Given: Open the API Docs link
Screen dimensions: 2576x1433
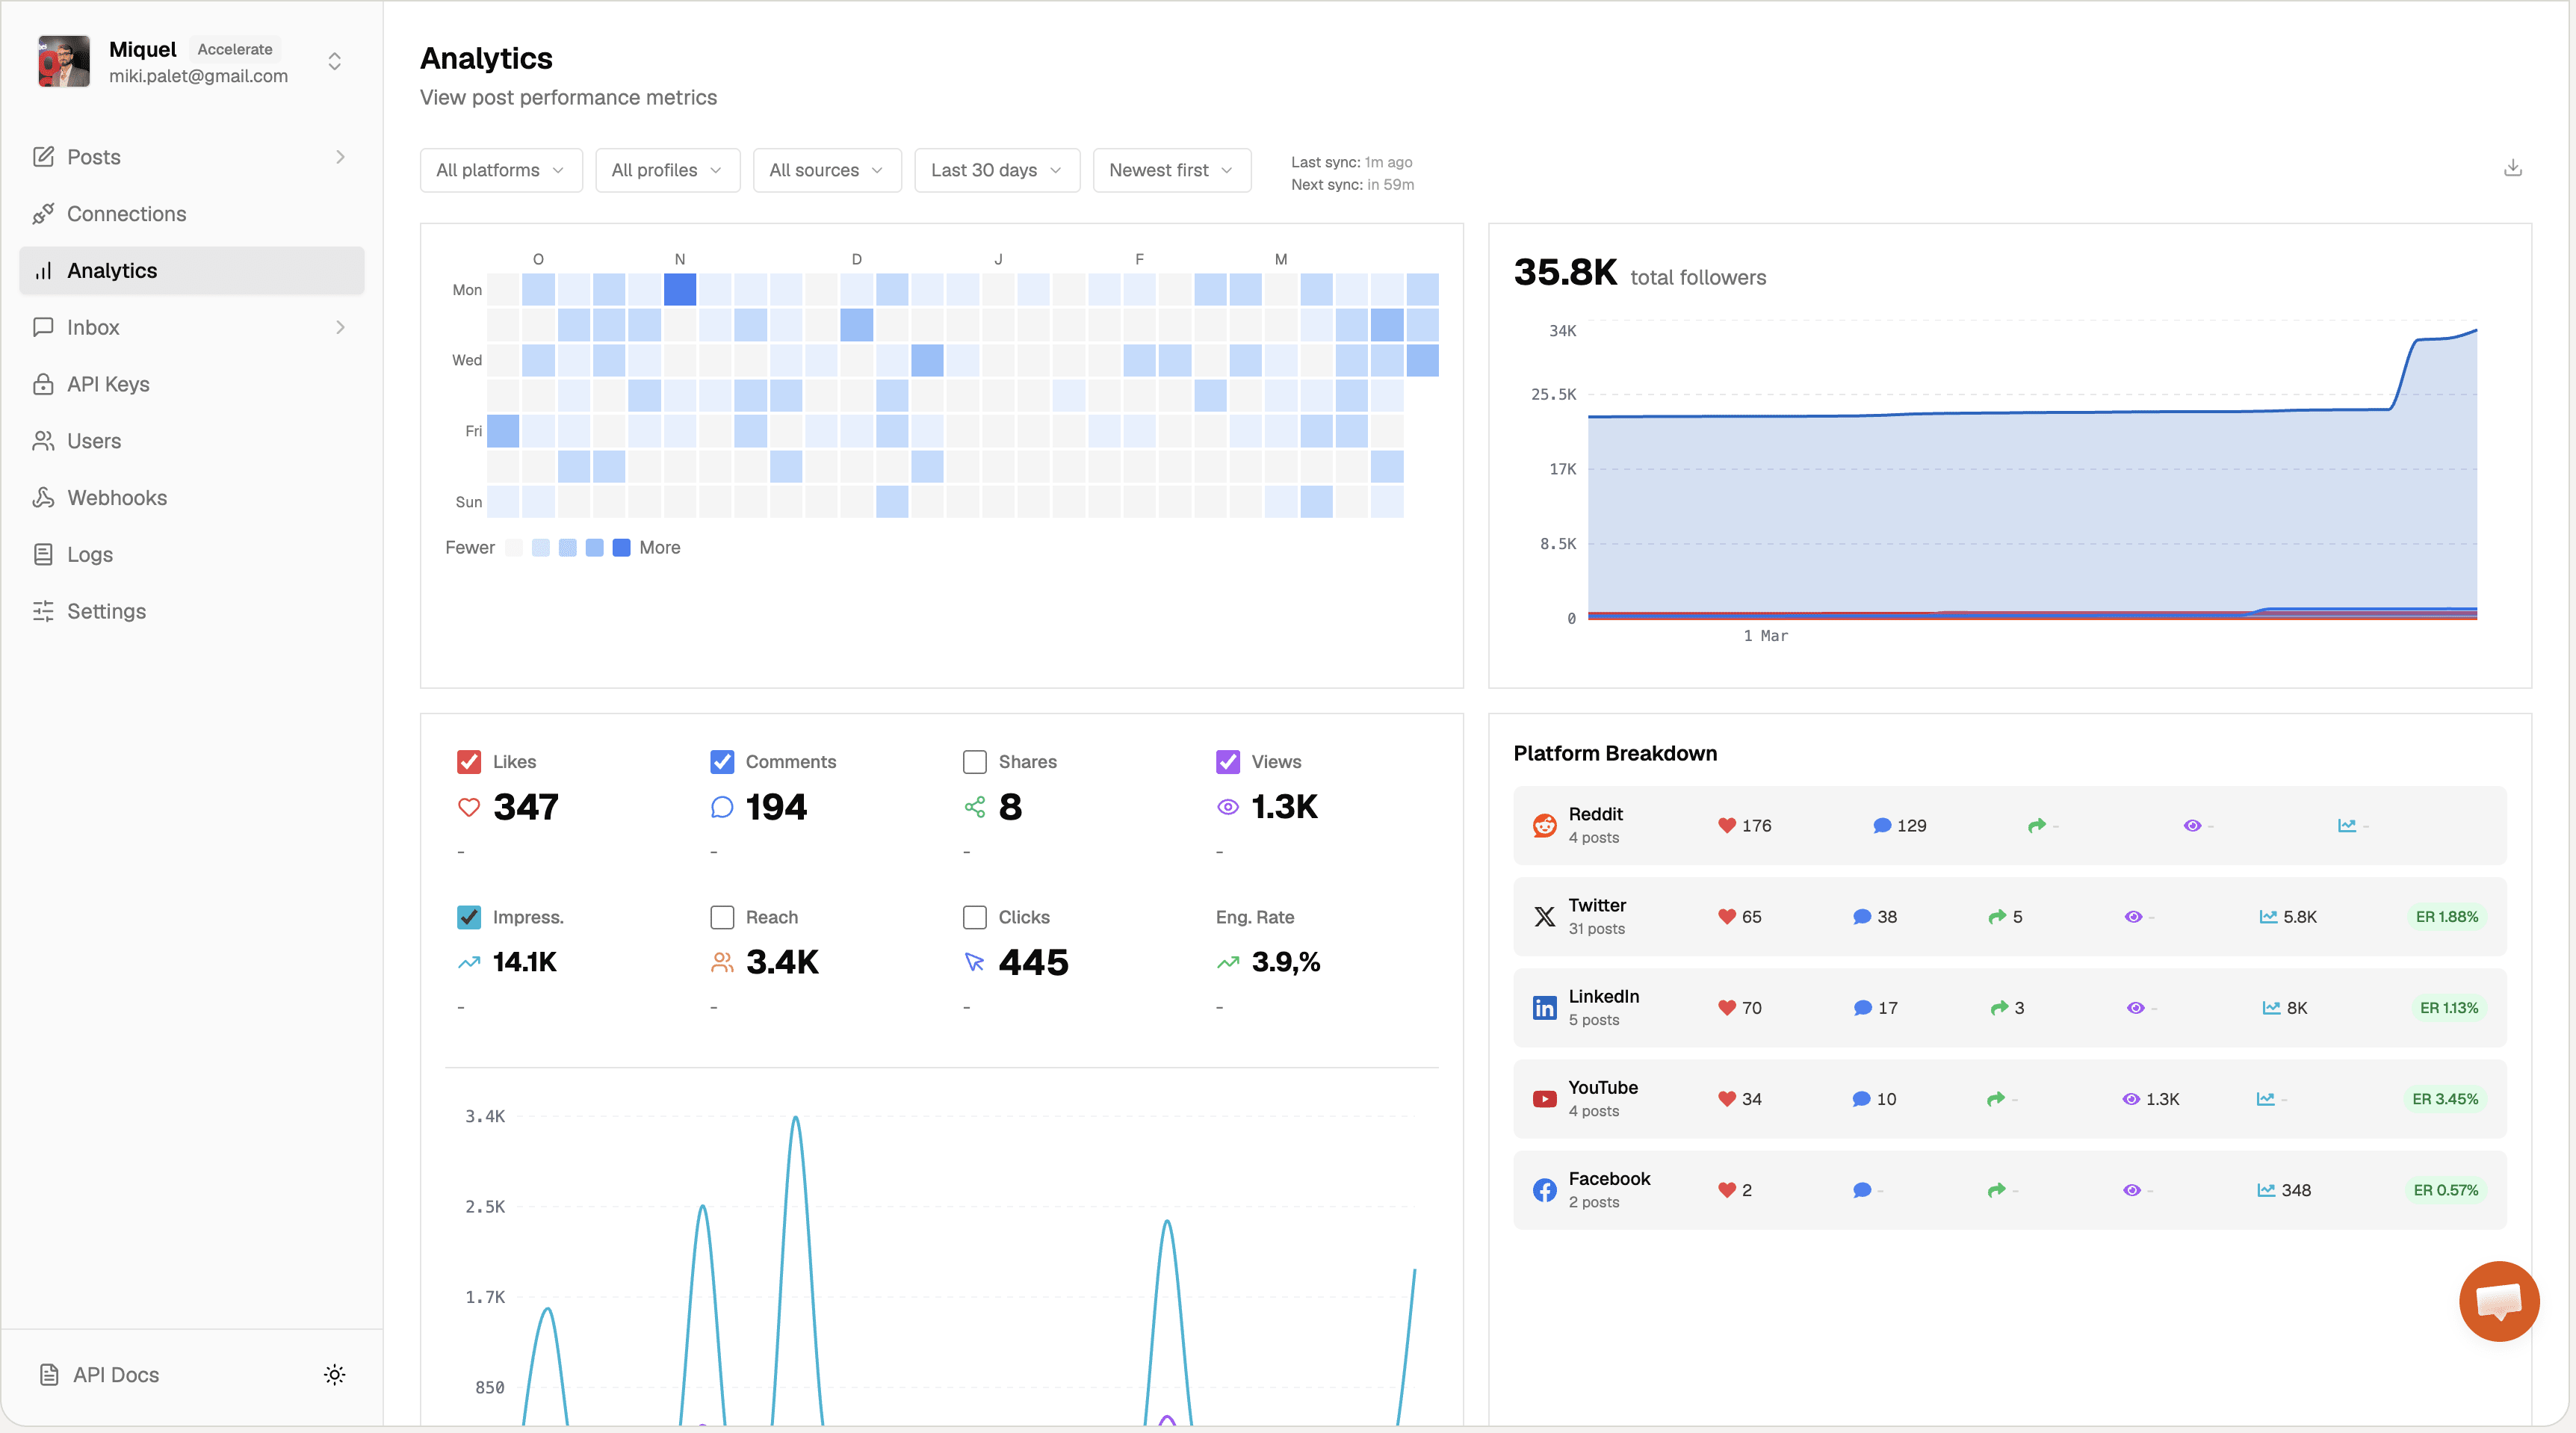Looking at the screenshot, I should [x=115, y=1374].
